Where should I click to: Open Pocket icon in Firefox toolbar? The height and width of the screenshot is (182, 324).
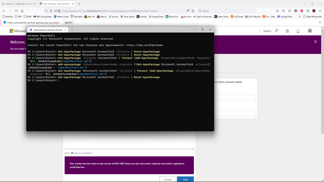283,11
